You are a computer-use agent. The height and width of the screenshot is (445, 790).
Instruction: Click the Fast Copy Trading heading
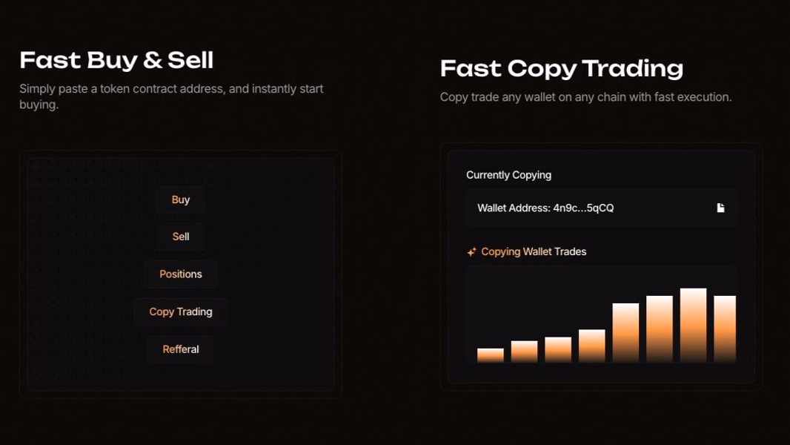561,68
